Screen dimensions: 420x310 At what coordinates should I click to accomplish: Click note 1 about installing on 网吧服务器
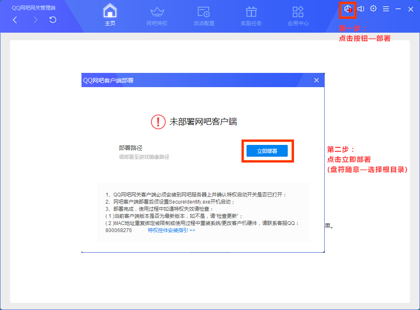click(x=196, y=194)
